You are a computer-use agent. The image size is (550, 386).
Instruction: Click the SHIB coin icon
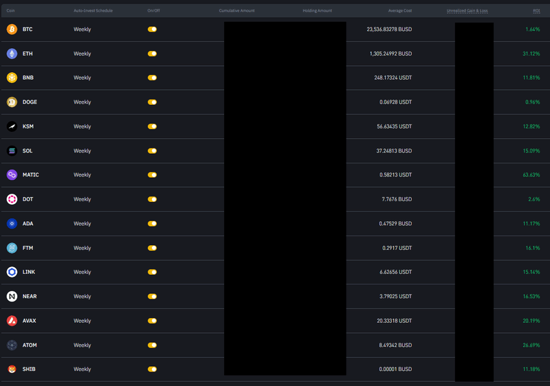[12, 370]
